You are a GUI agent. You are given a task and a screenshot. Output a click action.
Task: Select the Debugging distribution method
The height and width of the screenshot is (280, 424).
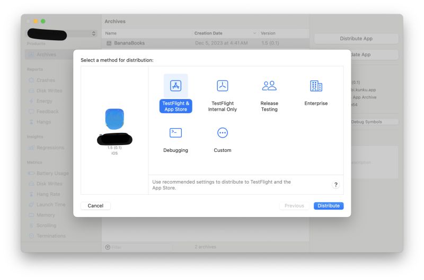pos(175,140)
